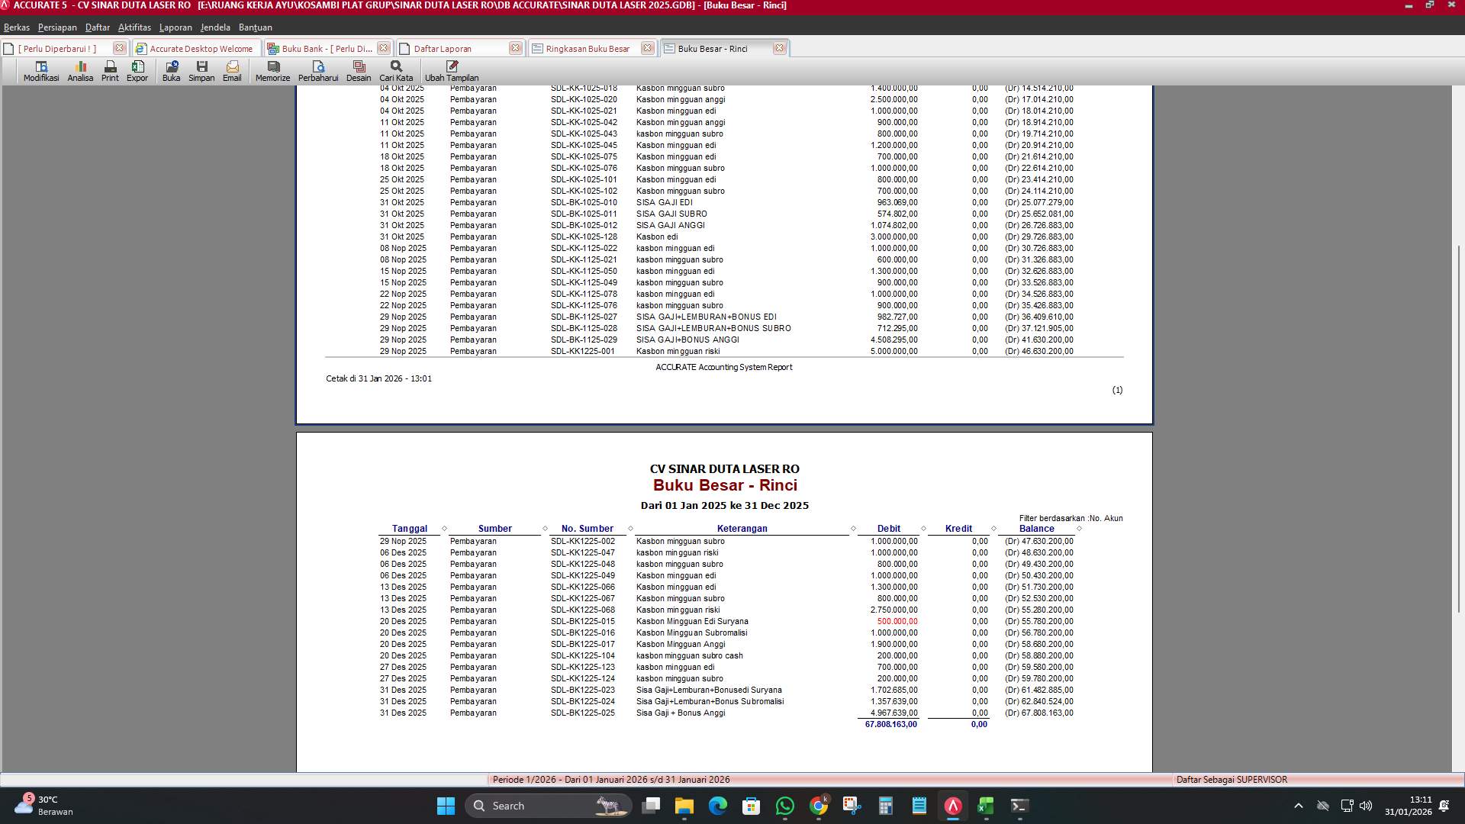Export the report using the Expor icon
Image resolution: width=1465 pixels, height=824 pixels.
tap(137, 70)
